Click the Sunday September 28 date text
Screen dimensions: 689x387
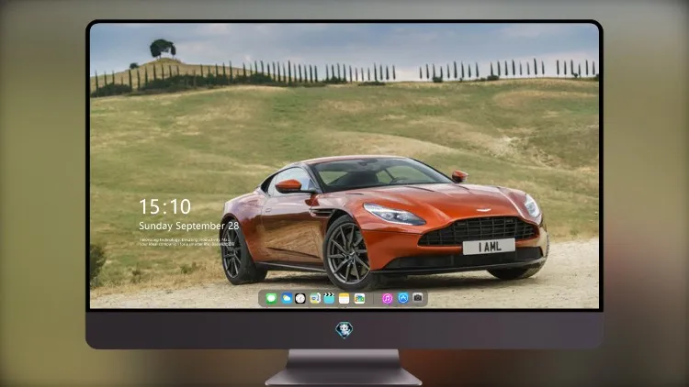pos(189,226)
